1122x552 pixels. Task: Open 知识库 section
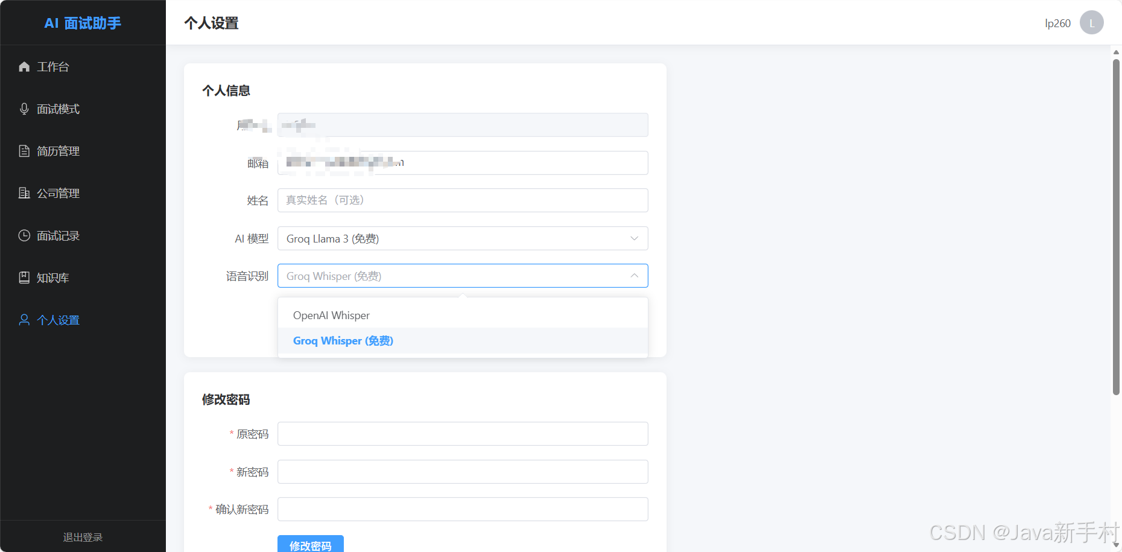[x=83, y=278]
